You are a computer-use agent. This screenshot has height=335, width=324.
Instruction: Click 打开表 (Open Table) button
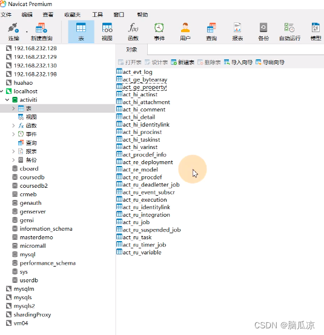[130, 62]
